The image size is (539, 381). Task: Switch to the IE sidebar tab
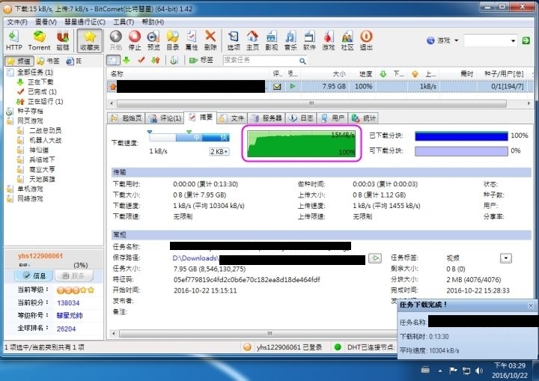coord(74,61)
